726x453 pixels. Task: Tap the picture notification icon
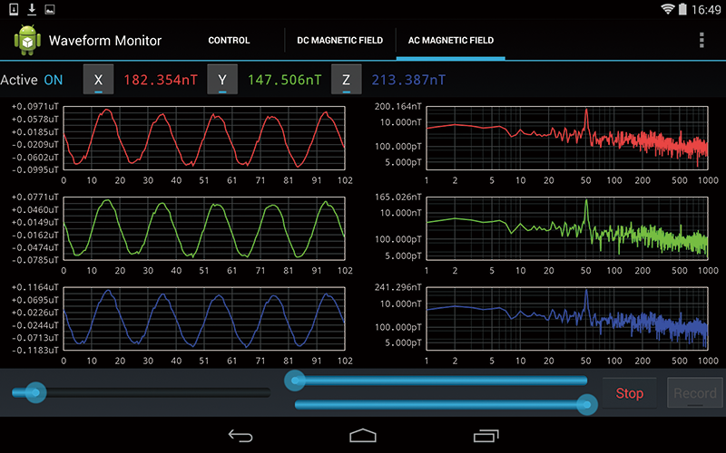pyautogui.click(x=50, y=9)
